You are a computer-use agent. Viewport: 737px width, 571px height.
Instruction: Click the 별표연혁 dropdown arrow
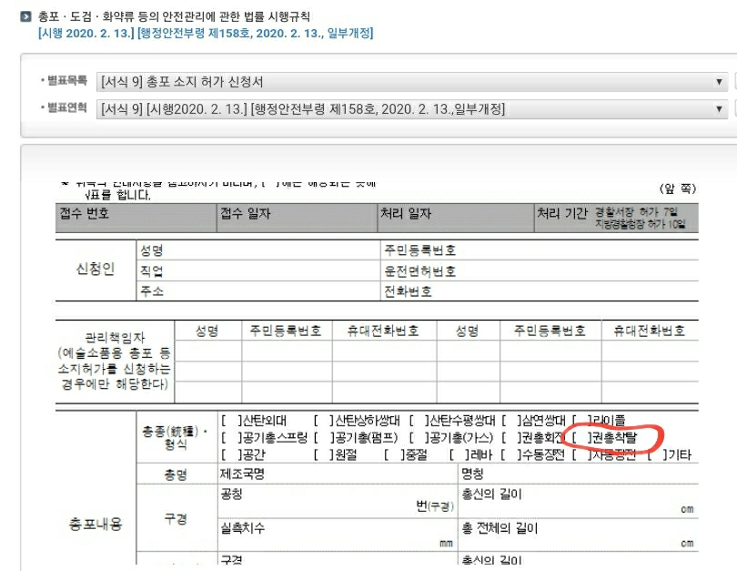point(719,108)
